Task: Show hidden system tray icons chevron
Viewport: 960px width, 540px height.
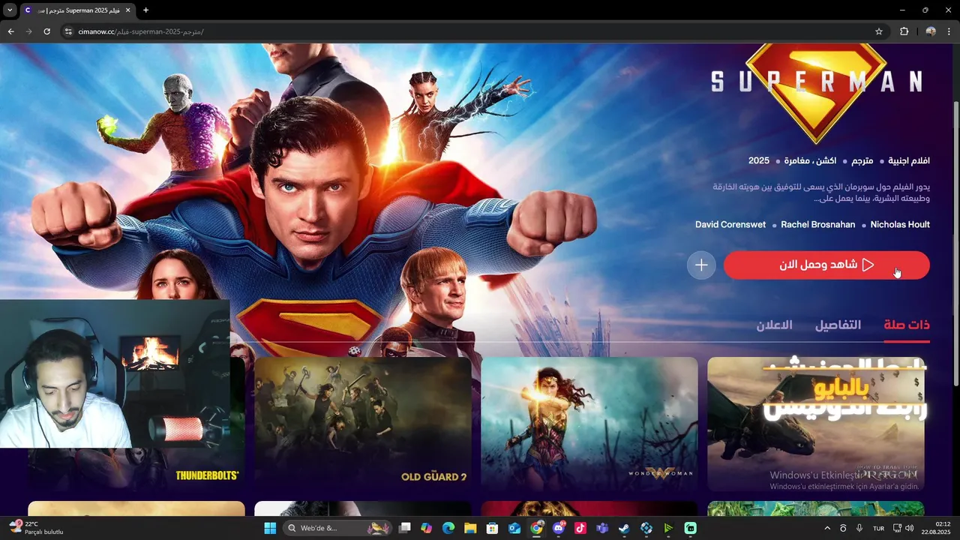Action: point(827,528)
